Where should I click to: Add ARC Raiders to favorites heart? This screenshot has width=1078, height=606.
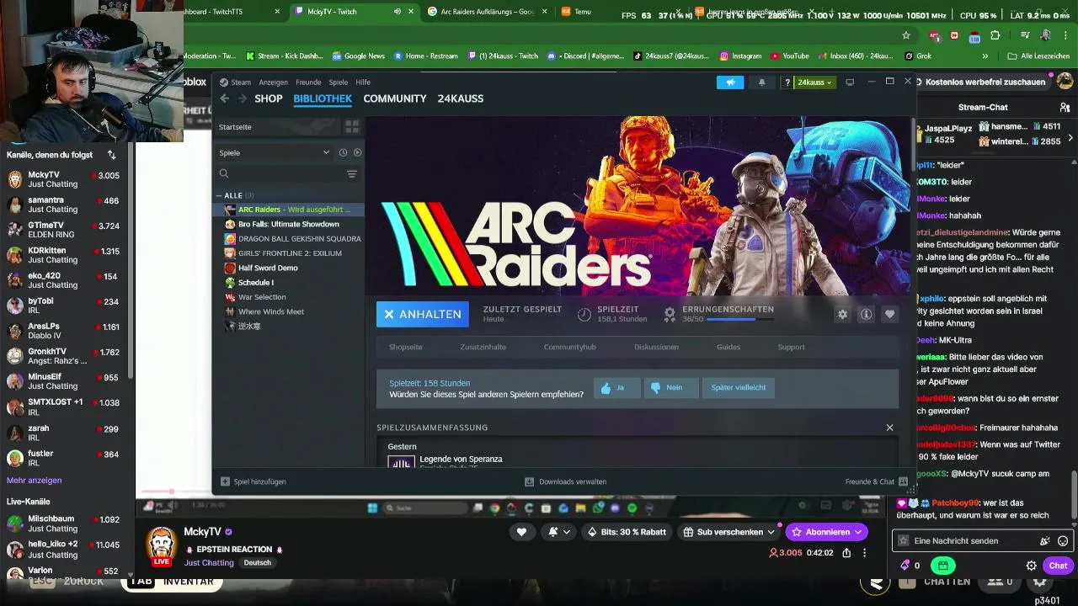coord(889,314)
